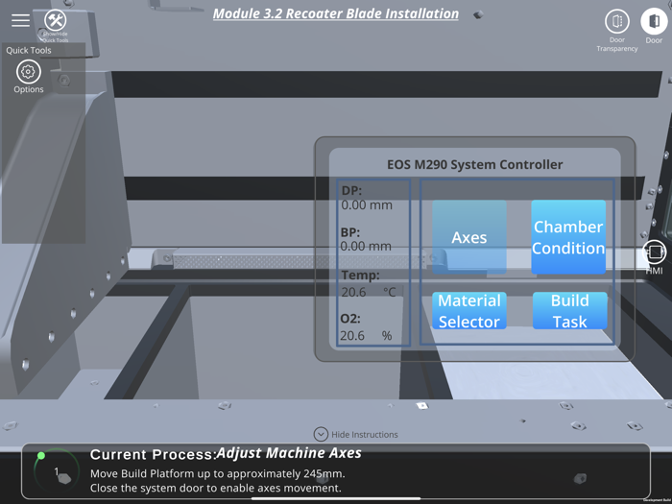The height and width of the screenshot is (504, 672).
Task: Open Build Task button
Action: click(x=569, y=311)
